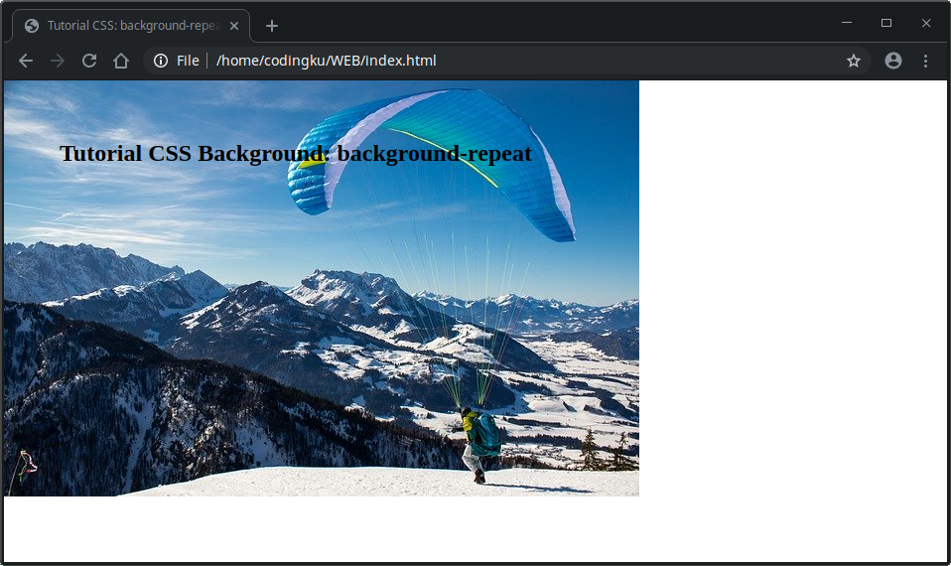Click the paraglider pilot on the snow
Screen dimensions: 951x566
tap(478, 442)
